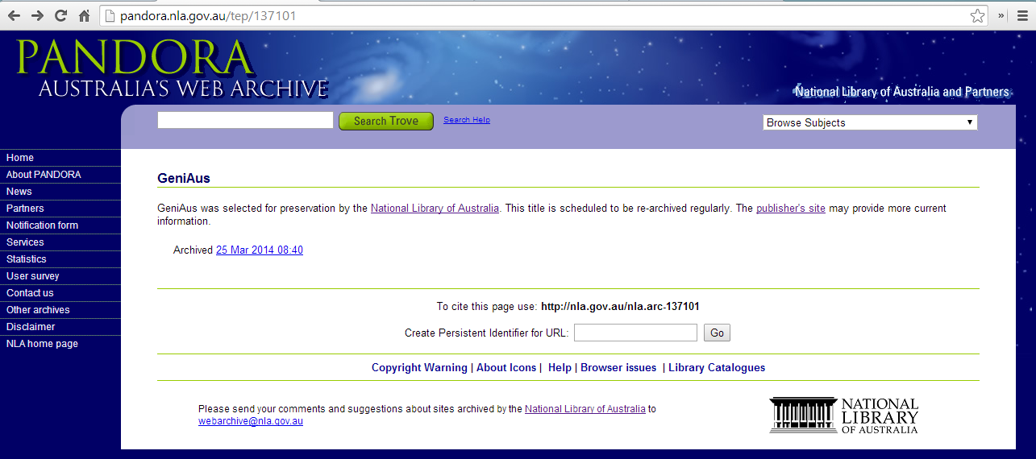Open Home in the side menu
Screen dimensions: 1036x459
[x=60, y=158]
